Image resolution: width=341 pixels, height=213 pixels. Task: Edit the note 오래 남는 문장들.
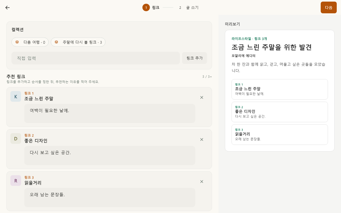click(110, 198)
